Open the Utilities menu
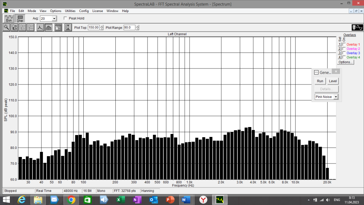364x205 pixels. click(x=70, y=11)
